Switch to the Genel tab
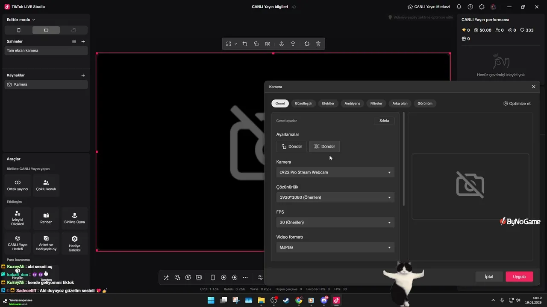Viewport: 547px width, 307px height. pyautogui.click(x=280, y=103)
